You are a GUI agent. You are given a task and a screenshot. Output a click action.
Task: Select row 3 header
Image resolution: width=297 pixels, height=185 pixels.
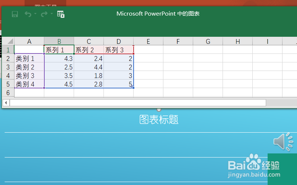click(8, 67)
